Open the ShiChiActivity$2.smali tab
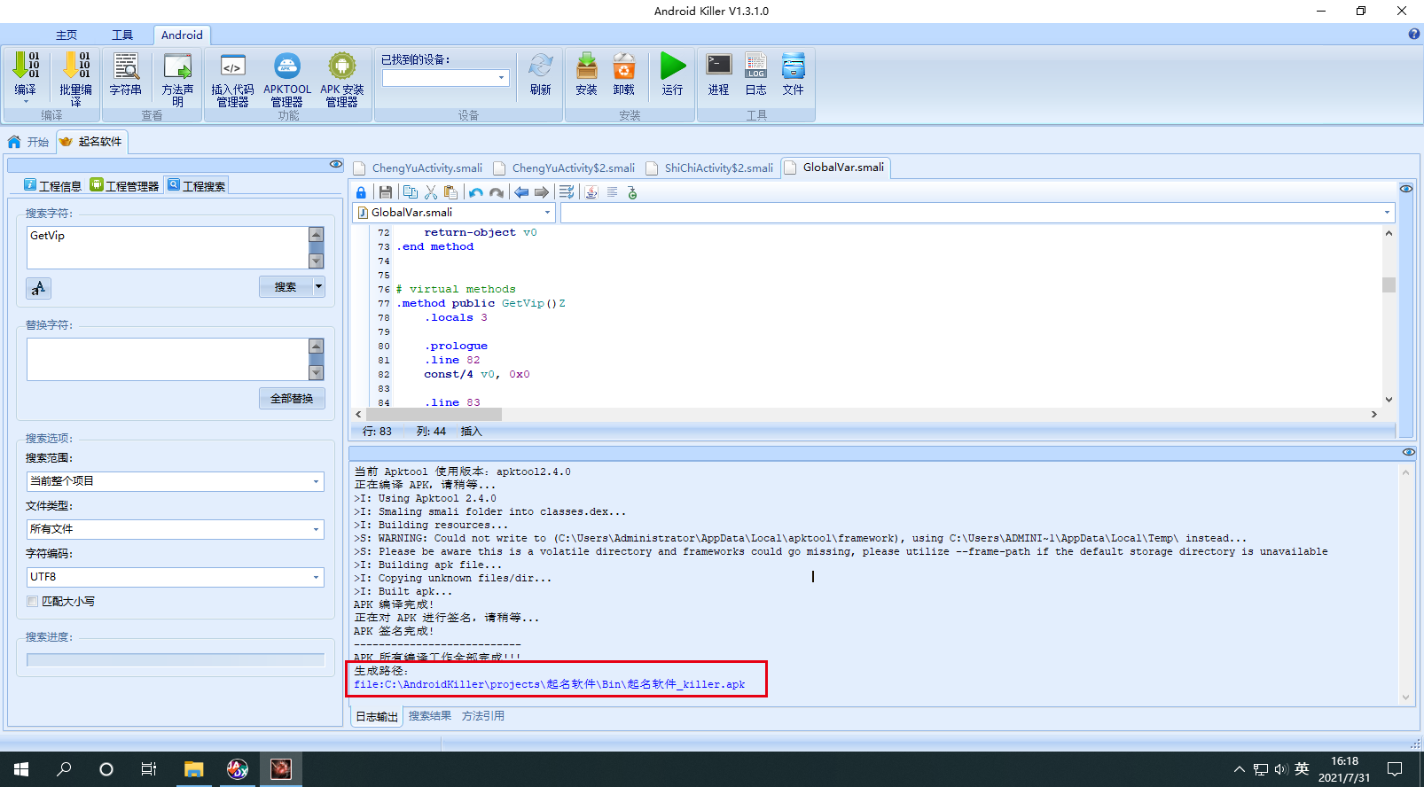This screenshot has height=787, width=1424. tap(710, 168)
